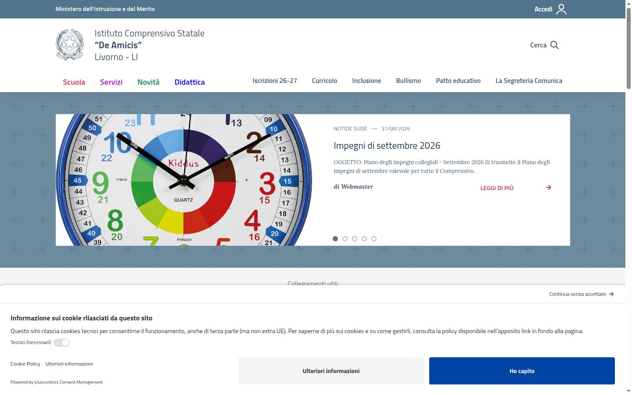Image resolution: width=632 pixels, height=395 pixels.
Task: Select the second carousel slide dot
Action: (345, 239)
